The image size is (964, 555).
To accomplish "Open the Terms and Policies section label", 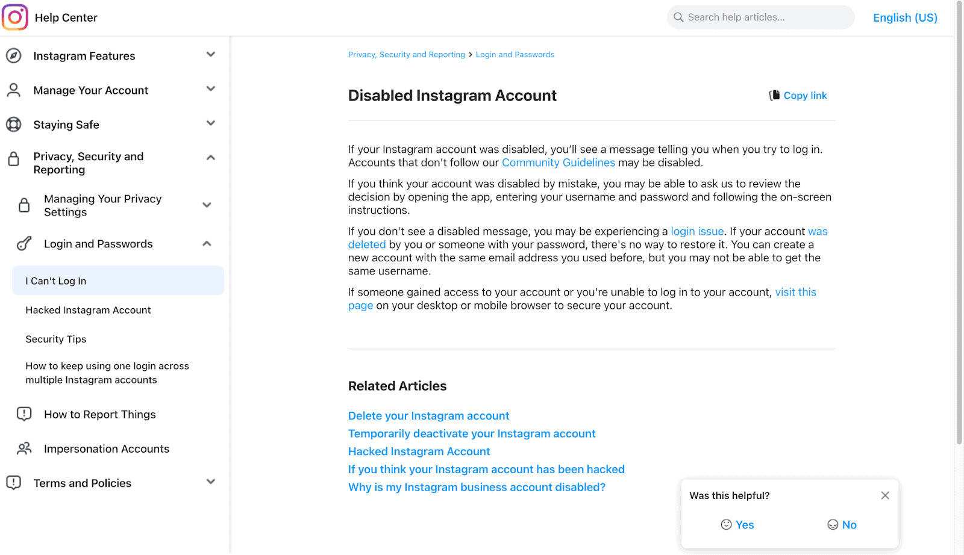I will click(83, 483).
